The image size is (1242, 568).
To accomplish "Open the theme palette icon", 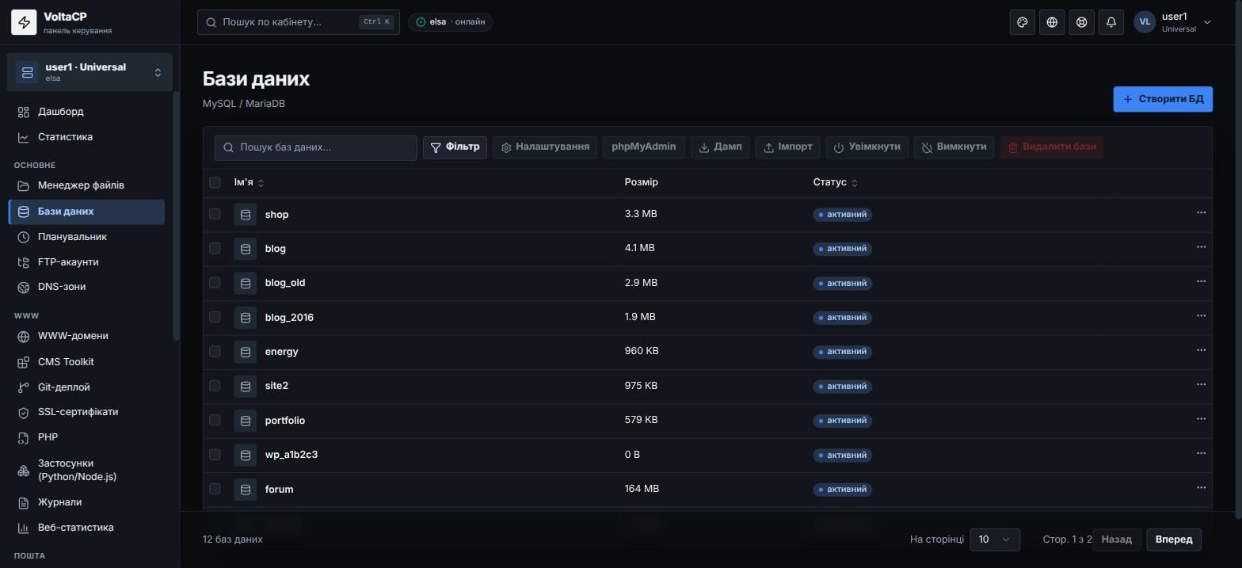I will [1023, 22].
